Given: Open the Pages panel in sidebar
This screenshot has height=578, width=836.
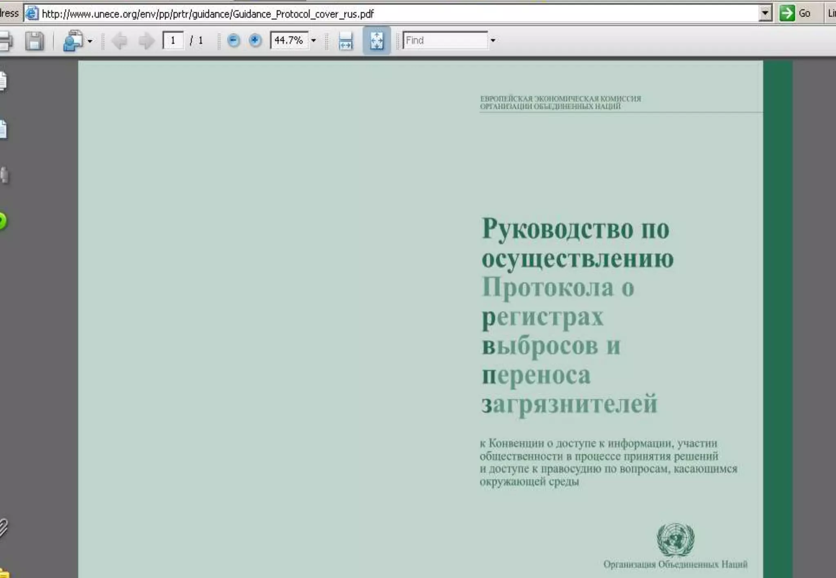Looking at the screenshot, I should [x=3, y=81].
